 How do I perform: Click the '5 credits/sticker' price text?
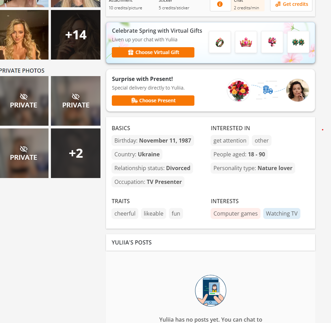pyautogui.click(x=174, y=8)
